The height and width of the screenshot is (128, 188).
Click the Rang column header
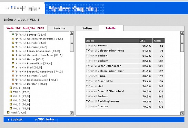click(159, 40)
